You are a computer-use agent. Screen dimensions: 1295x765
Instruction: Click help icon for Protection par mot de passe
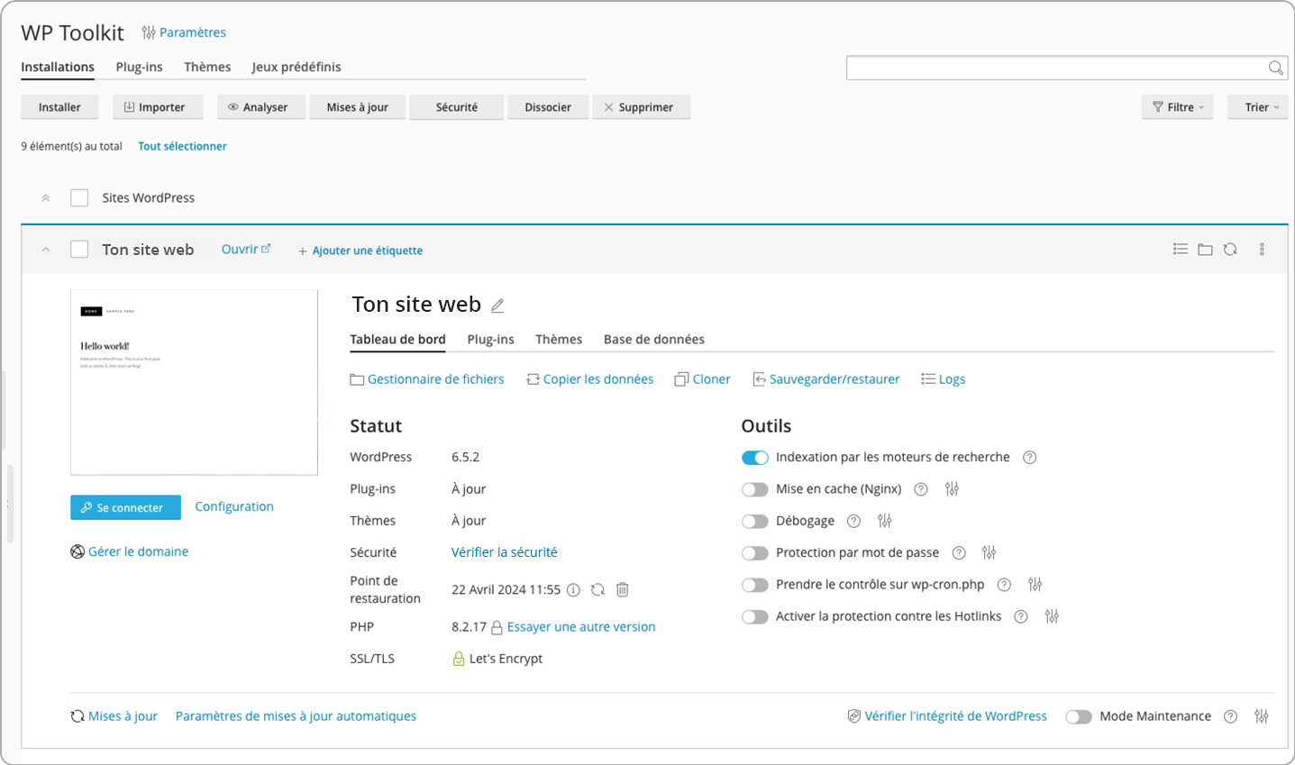pyautogui.click(x=959, y=553)
